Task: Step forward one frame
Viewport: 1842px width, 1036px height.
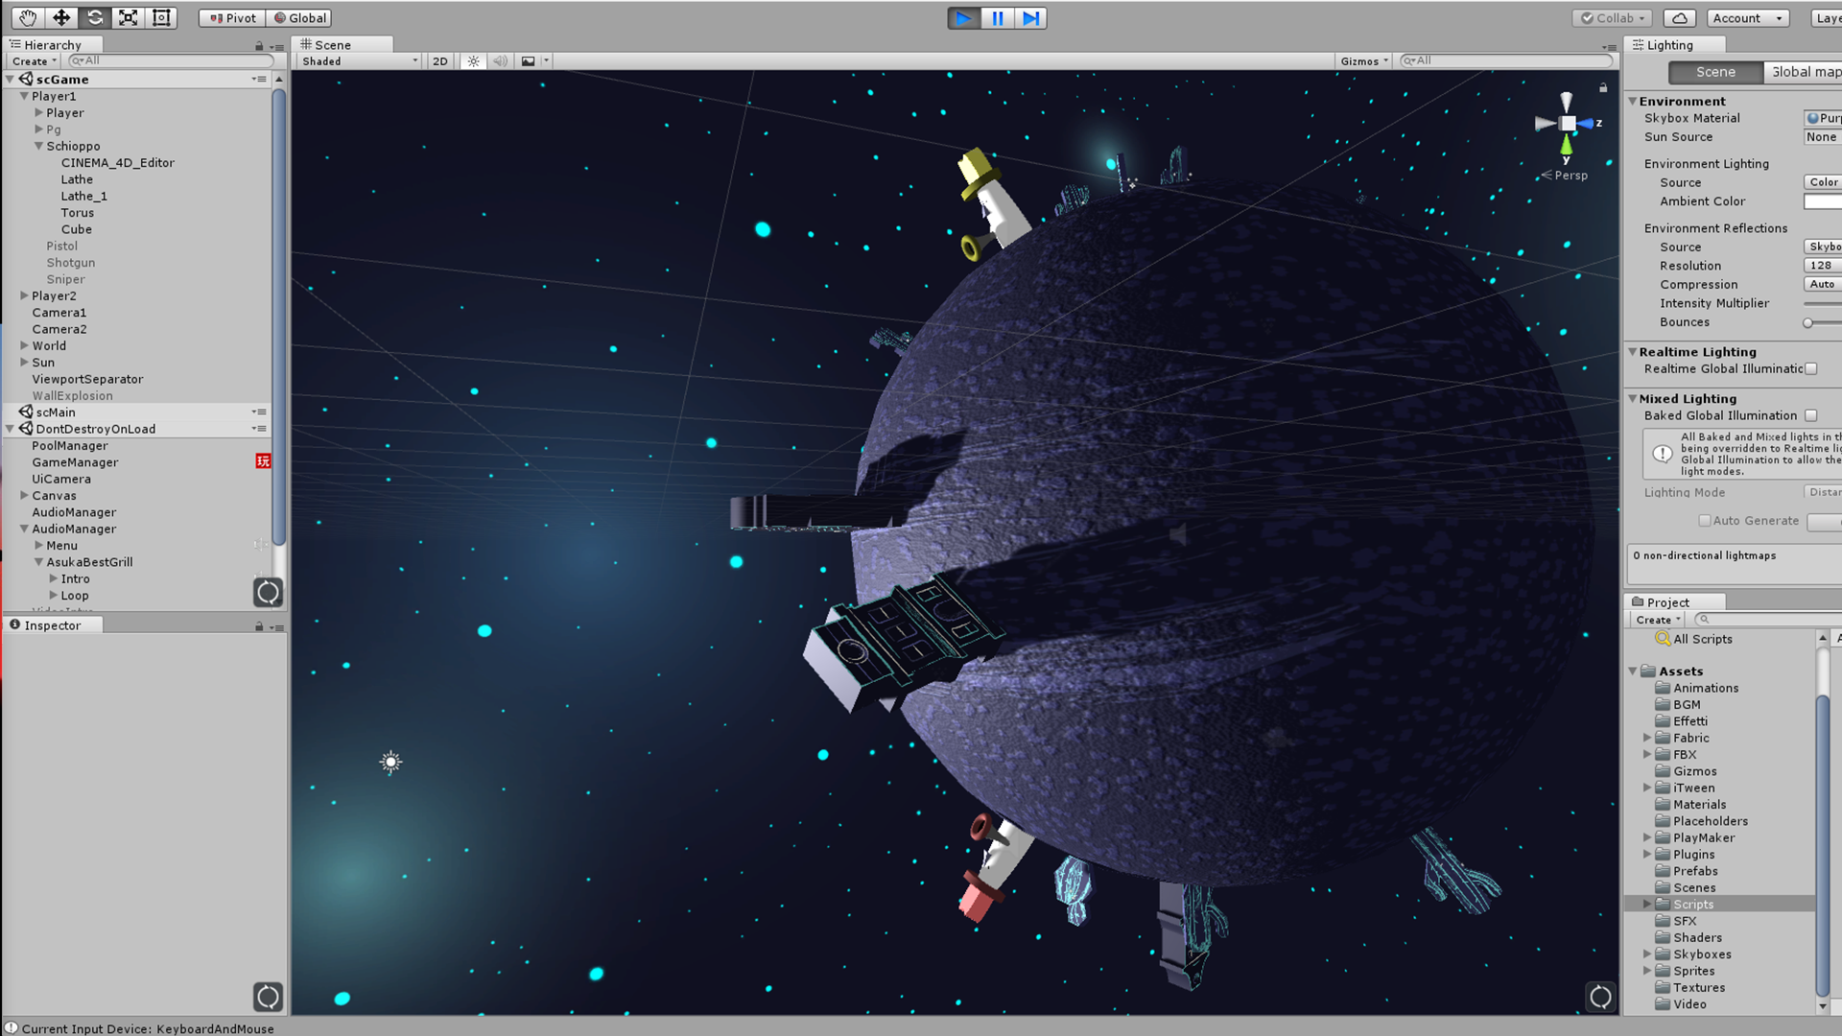Action: (1030, 17)
